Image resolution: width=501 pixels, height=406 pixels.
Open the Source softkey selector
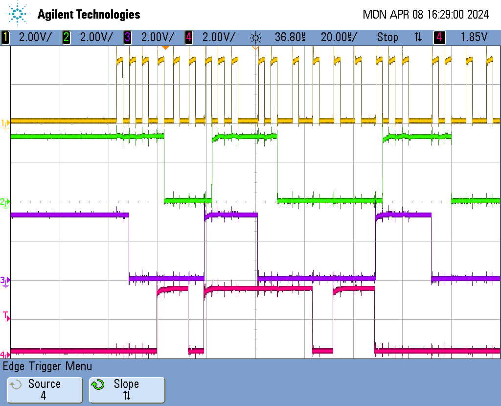[x=44, y=390]
